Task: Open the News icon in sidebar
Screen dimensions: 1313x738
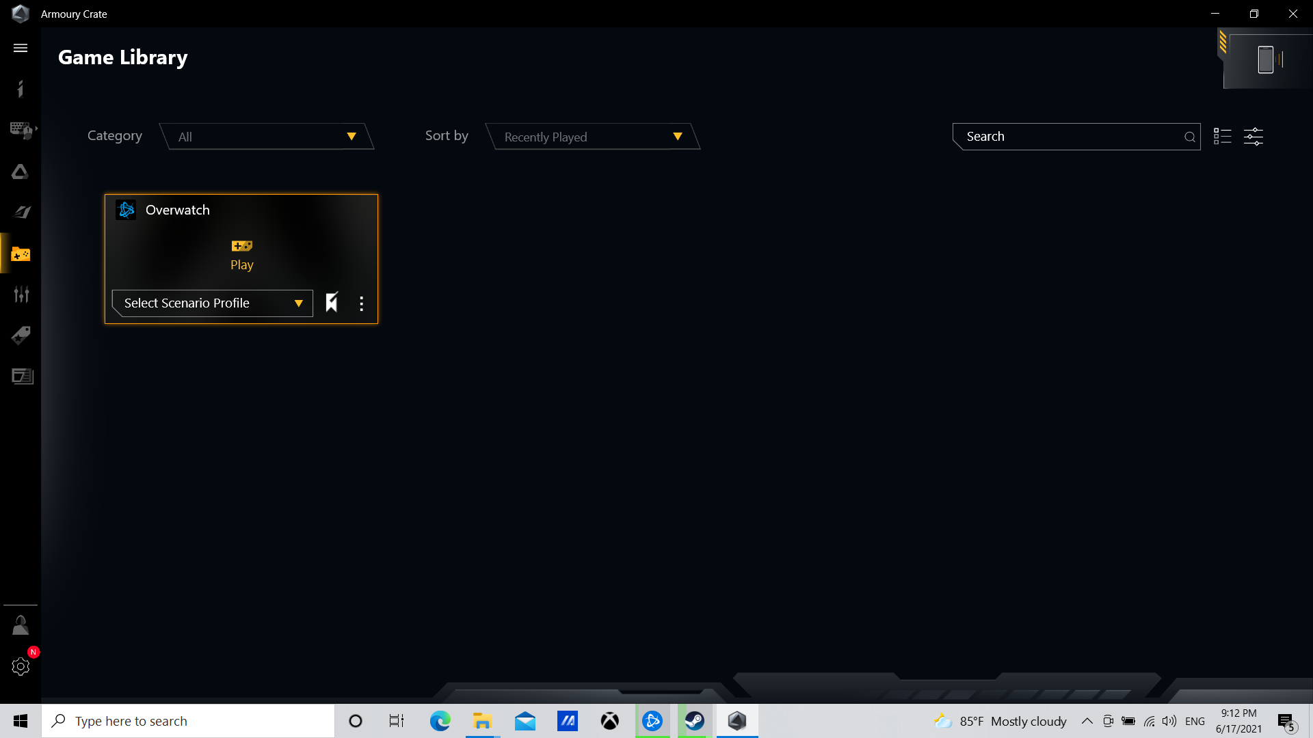Action: coord(22,377)
